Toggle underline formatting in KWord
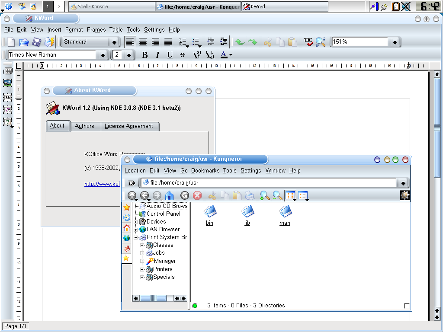Screen dimensions: 443x332 pos(170,55)
